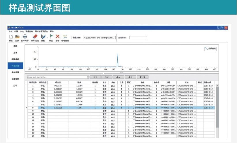Click the chart splitter grip below plot

coord(122,73)
